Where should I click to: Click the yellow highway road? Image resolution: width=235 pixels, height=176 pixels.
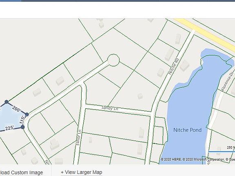205,35
